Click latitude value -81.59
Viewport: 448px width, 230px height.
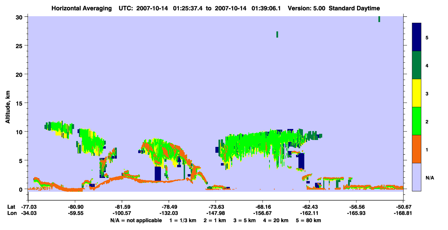click(122, 207)
